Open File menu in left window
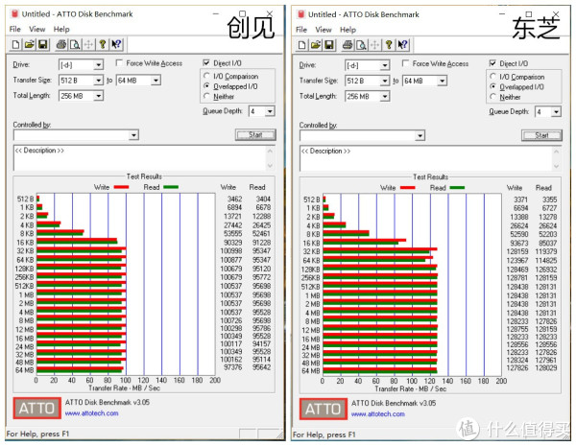 [15, 29]
